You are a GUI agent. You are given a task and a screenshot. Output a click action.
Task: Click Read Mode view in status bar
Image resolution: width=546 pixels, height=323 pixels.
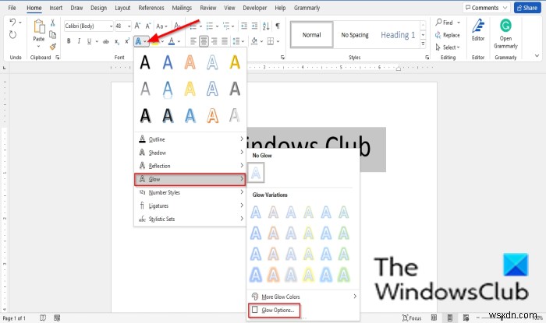(434, 318)
